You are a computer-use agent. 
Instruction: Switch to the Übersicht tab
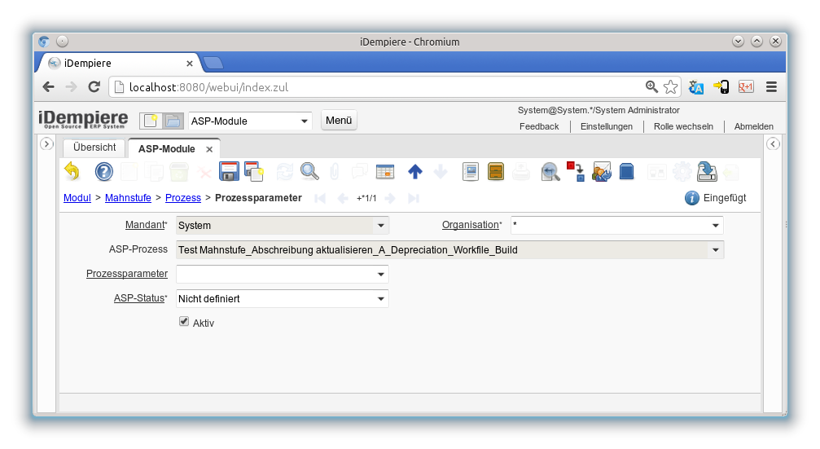(94, 148)
